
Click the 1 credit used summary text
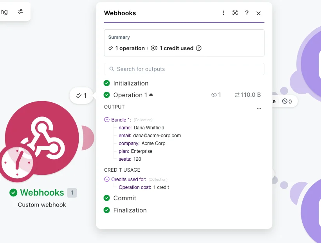point(176,48)
